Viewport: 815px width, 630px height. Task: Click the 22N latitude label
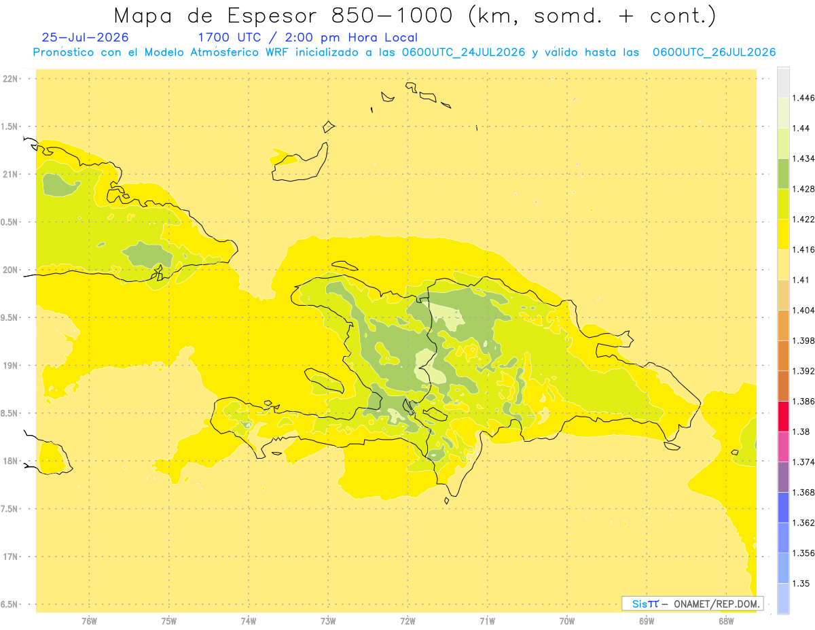[x=12, y=79]
